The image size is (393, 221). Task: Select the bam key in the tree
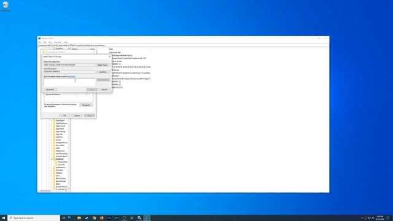tap(58, 176)
